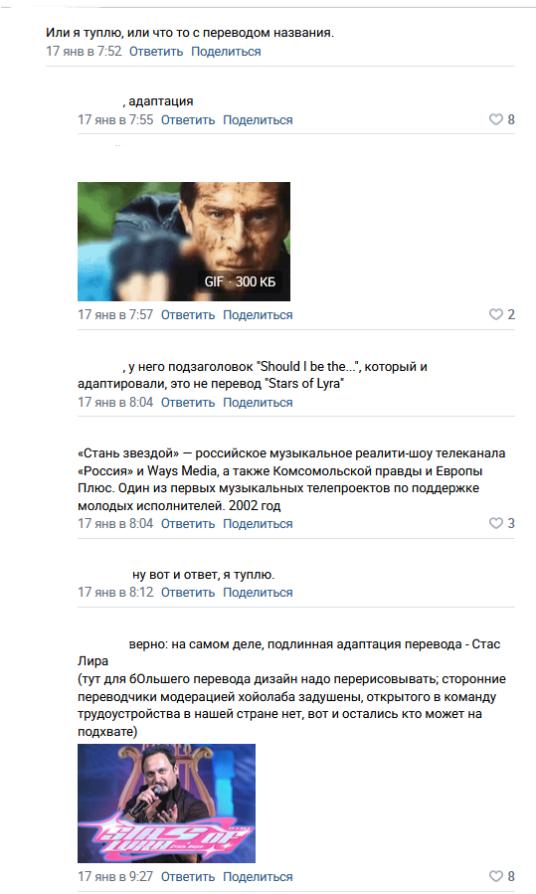Click Ответить under the 9:27 comment
536x894 pixels.
pyautogui.click(x=188, y=877)
